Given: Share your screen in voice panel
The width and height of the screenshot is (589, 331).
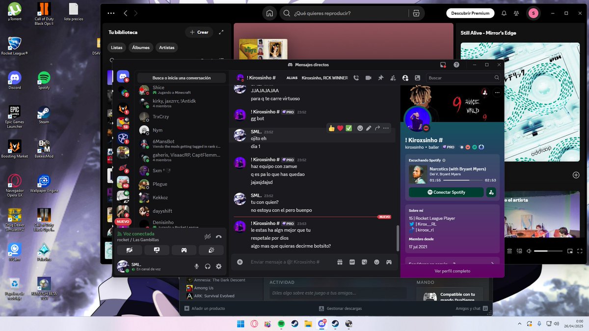Looking at the screenshot, I should coord(157,250).
